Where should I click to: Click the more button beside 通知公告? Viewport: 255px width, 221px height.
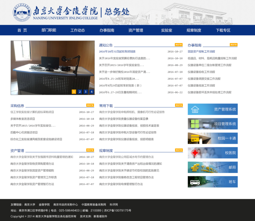pyautogui.click(x=178, y=45)
